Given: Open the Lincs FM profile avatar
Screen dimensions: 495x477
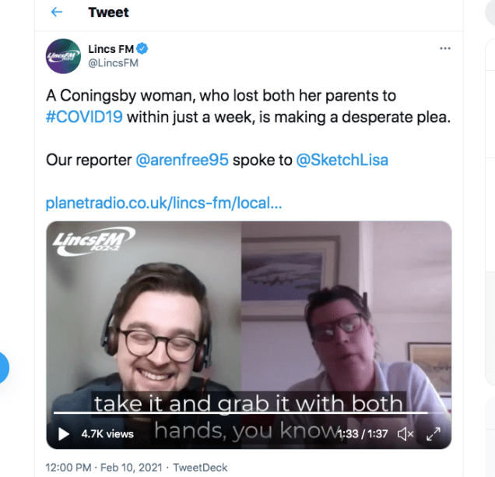Looking at the screenshot, I should (x=63, y=56).
